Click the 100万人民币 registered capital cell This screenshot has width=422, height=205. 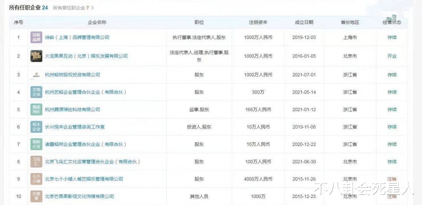(258, 162)
